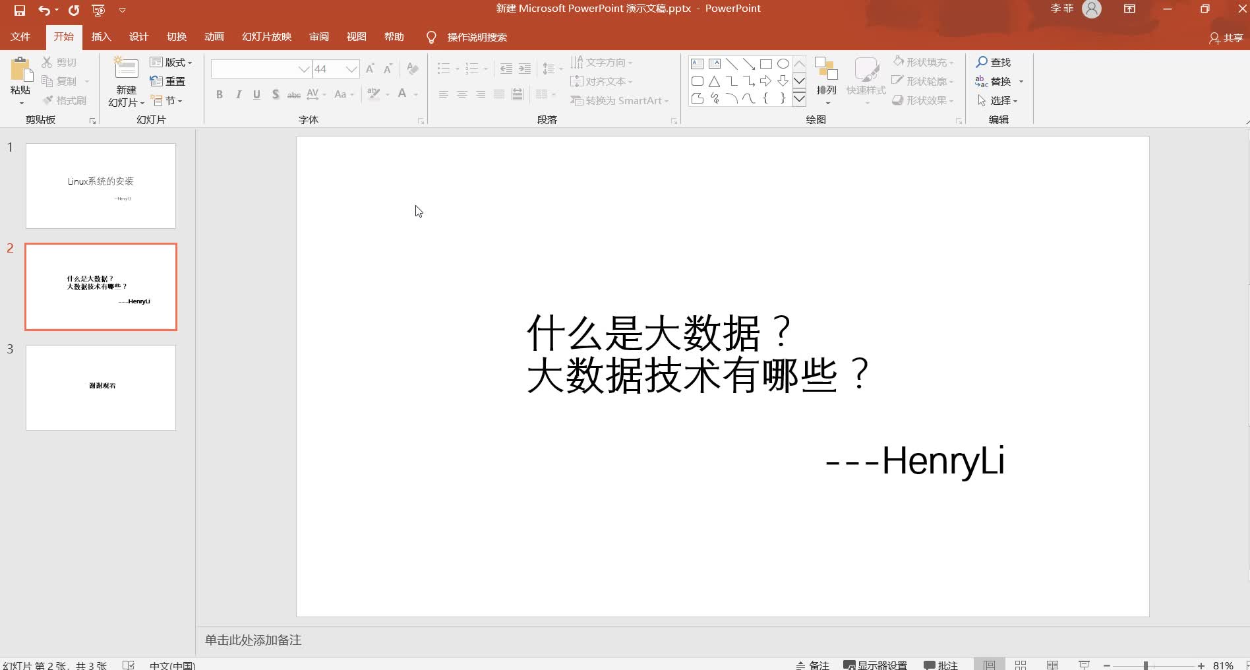The width and height of the screenshot is (1250, 670).
Task: Open the Slide Show ribbon tab
Action: 266,36
